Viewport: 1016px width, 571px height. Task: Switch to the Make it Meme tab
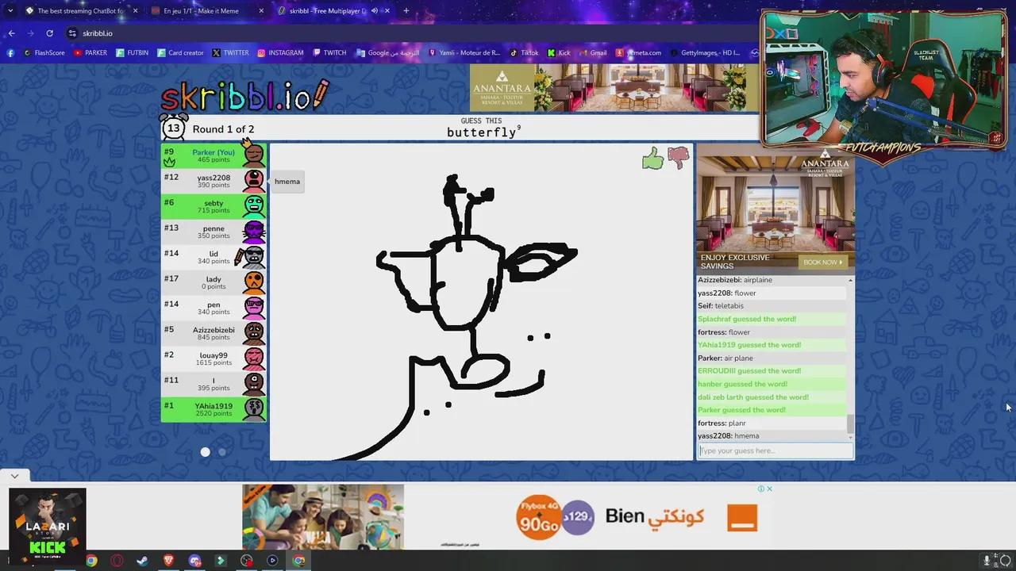[x=202, y=10]
